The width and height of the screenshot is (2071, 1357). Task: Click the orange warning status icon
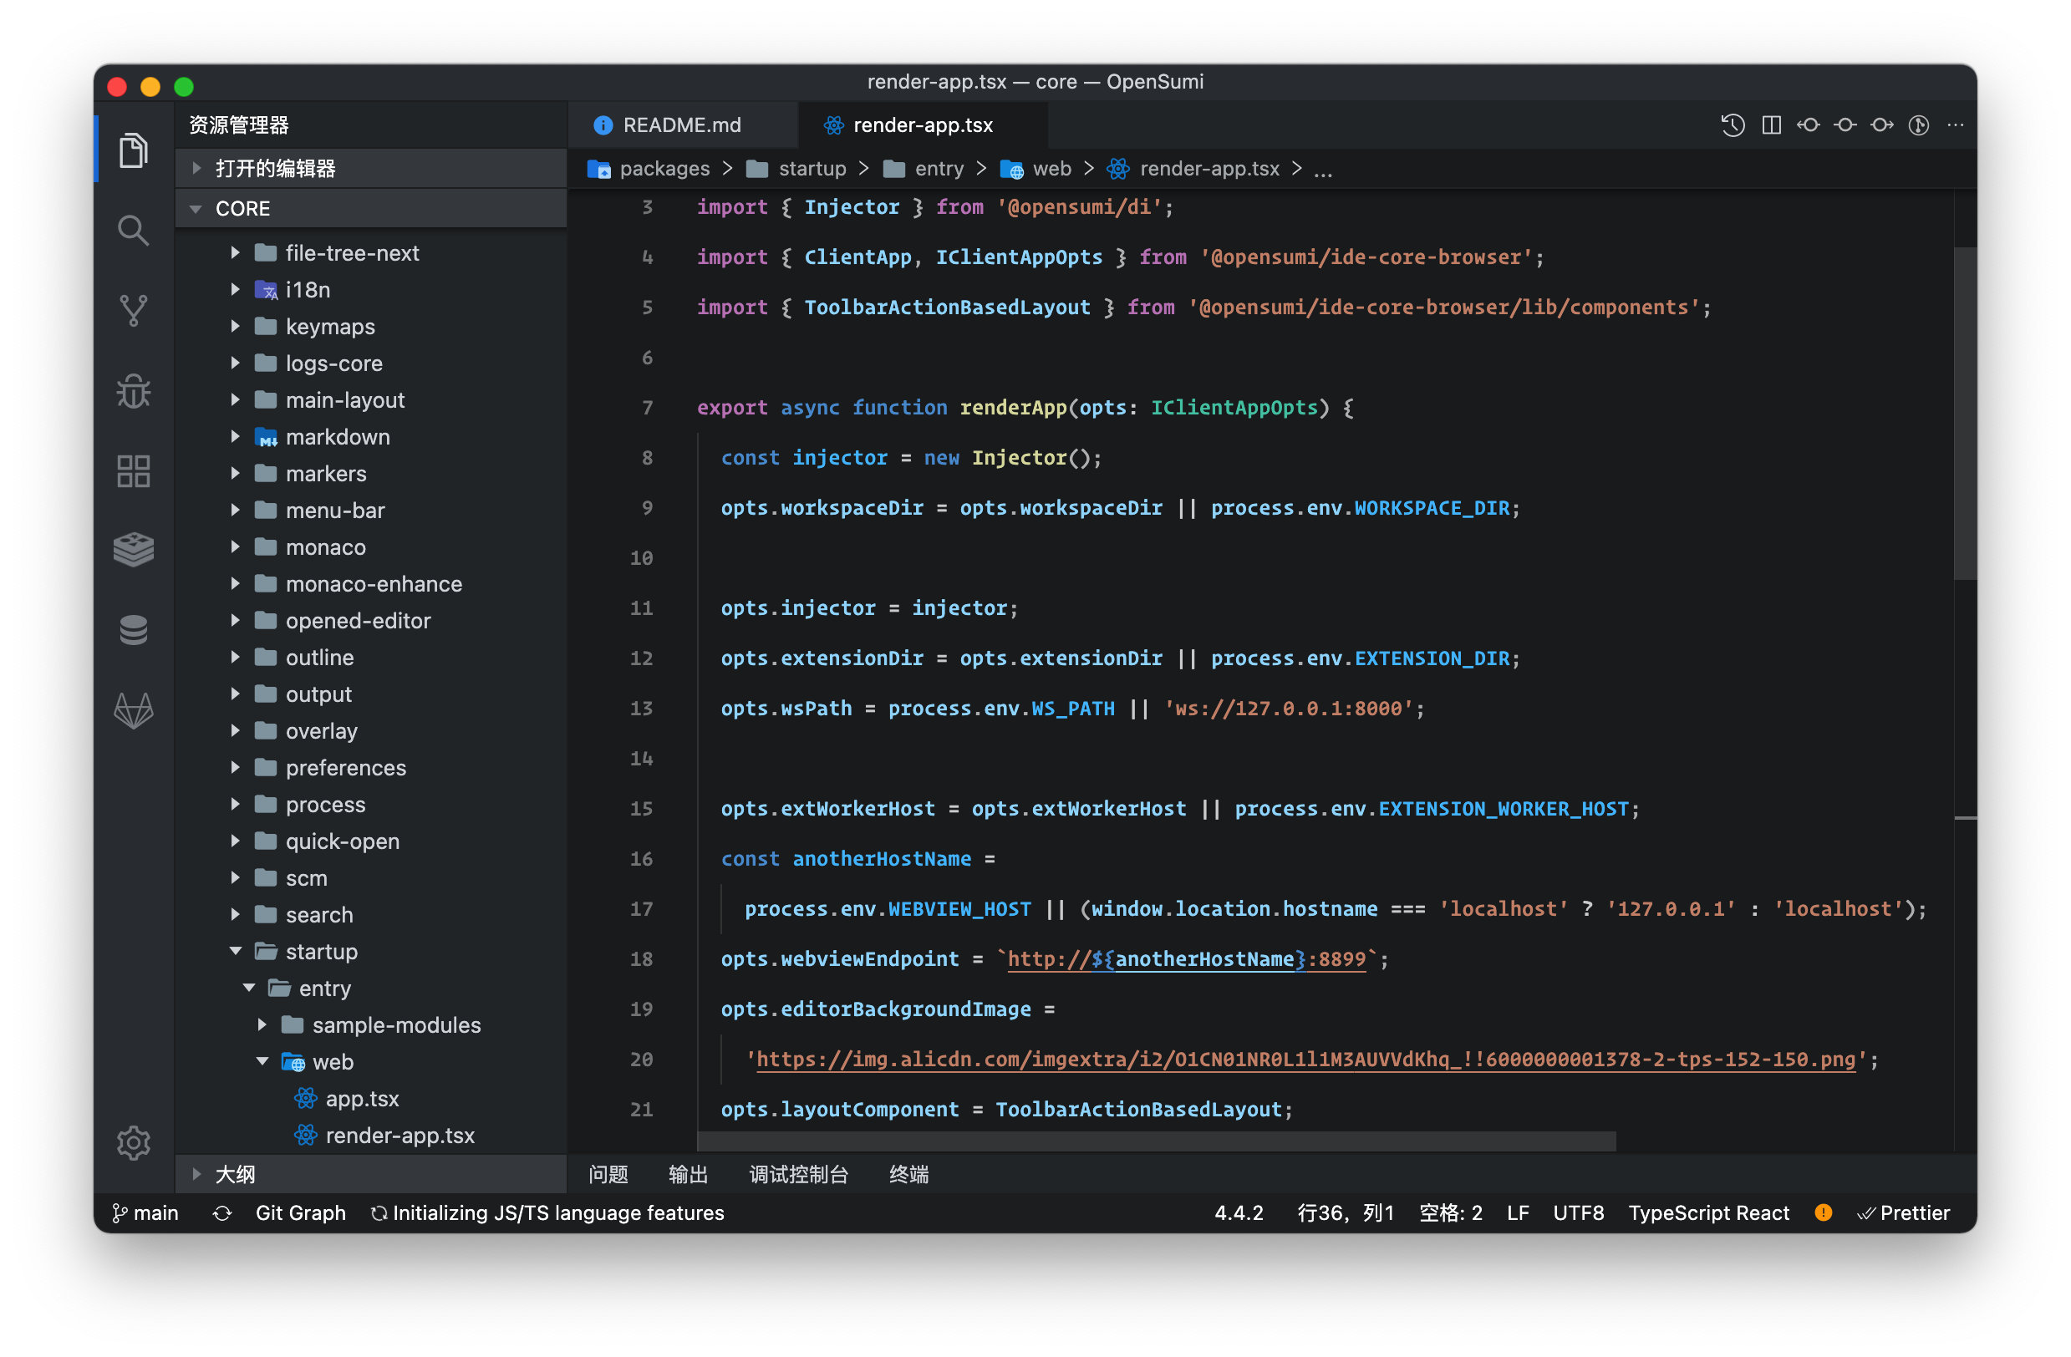pyautogui.click(x=1823, y=1212)
